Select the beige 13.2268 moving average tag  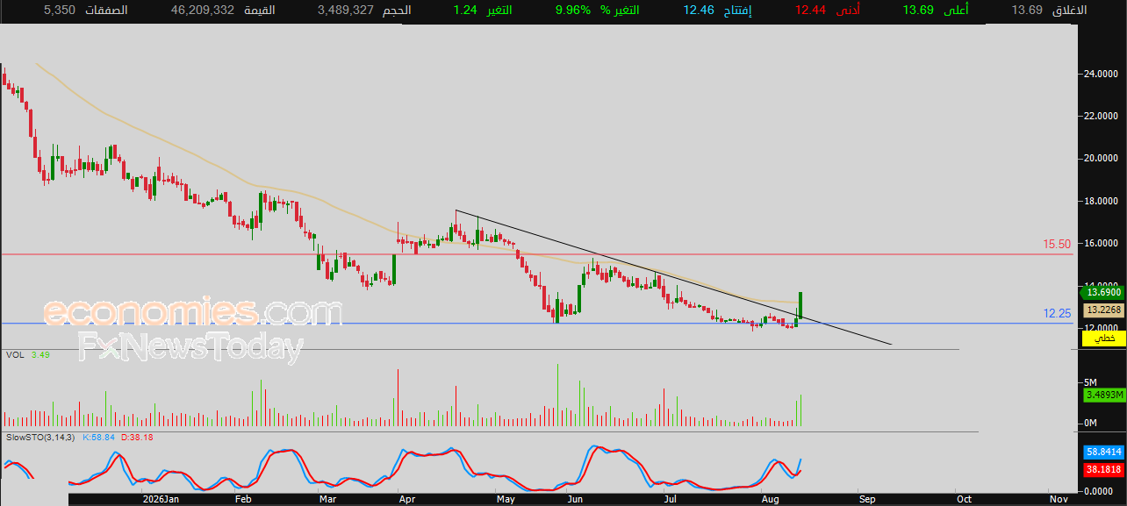(1103, 310)
